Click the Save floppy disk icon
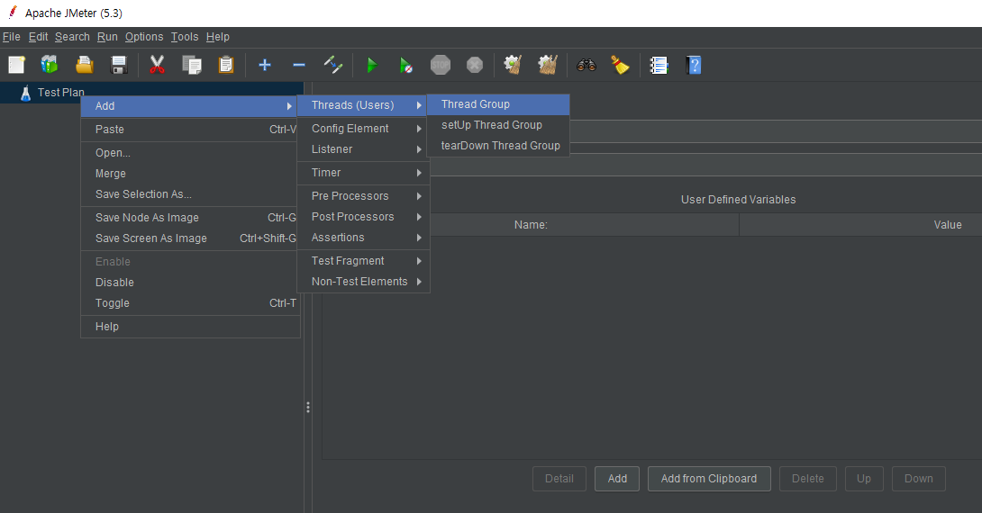The width and height of the screenshot is (982, 513). (118, 65)
